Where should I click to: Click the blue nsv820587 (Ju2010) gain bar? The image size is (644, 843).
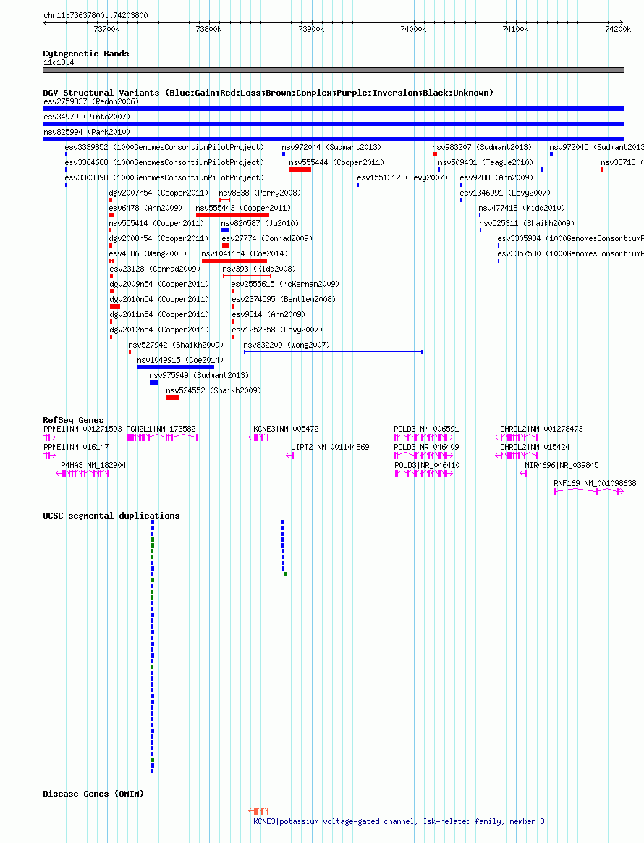226,230
